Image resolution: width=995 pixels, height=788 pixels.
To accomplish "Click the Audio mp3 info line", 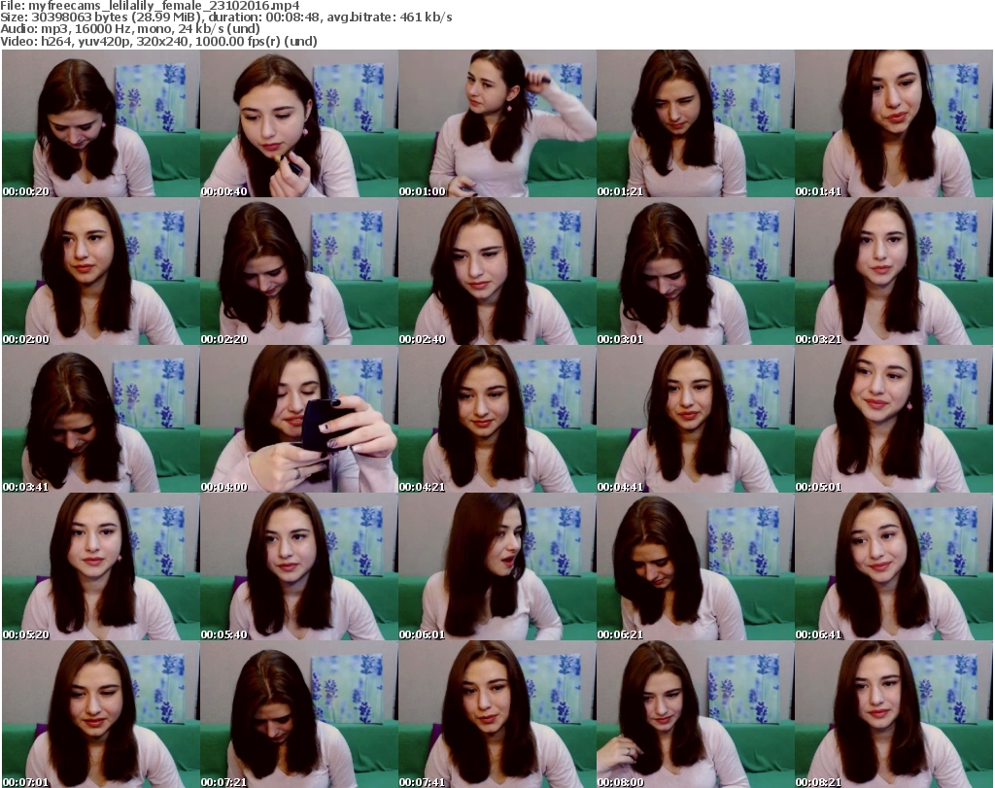I will [130, 29].
